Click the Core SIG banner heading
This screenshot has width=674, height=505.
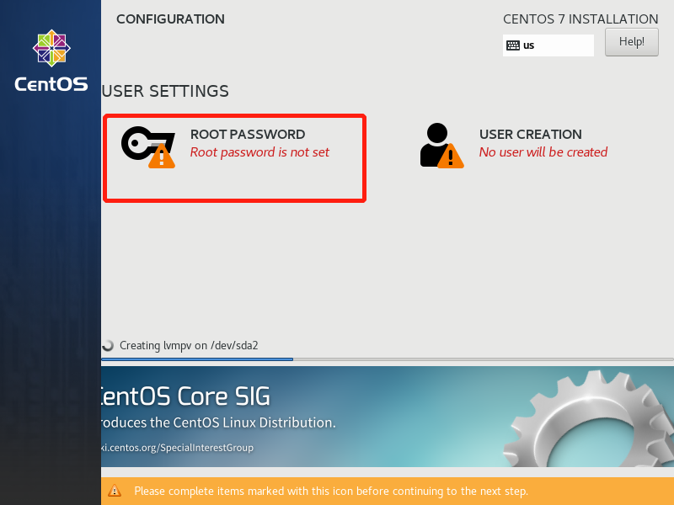[185, 396]
